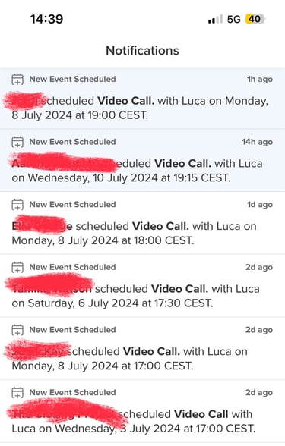
Task: Tap the 14:39 status bar clock
Action: coord(47,19)
